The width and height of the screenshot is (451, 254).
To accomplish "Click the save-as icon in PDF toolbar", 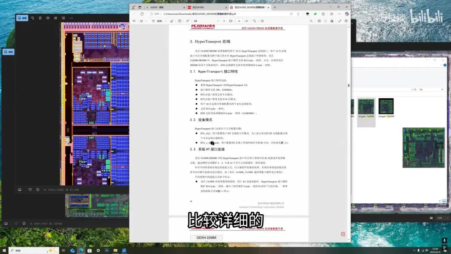I will click(332, 21).
